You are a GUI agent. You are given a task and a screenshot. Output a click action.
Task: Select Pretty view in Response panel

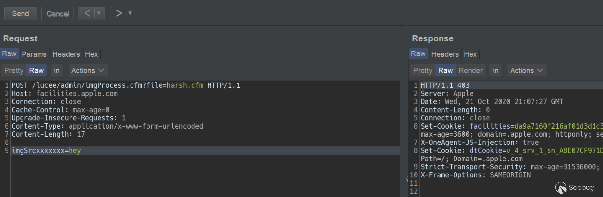pyautogui.click(x=423, y=70)
